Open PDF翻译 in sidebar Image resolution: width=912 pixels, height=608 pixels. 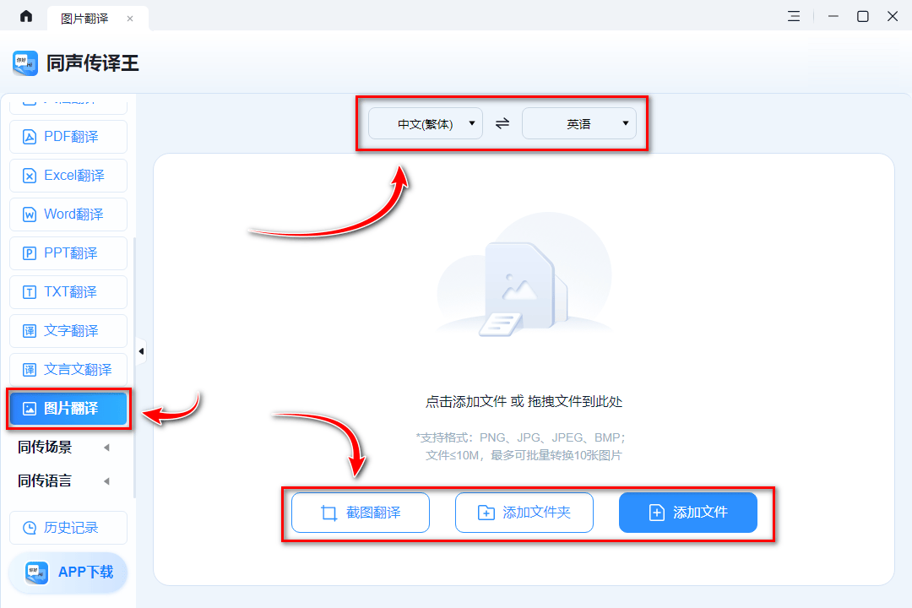click(x=68, y=137)
